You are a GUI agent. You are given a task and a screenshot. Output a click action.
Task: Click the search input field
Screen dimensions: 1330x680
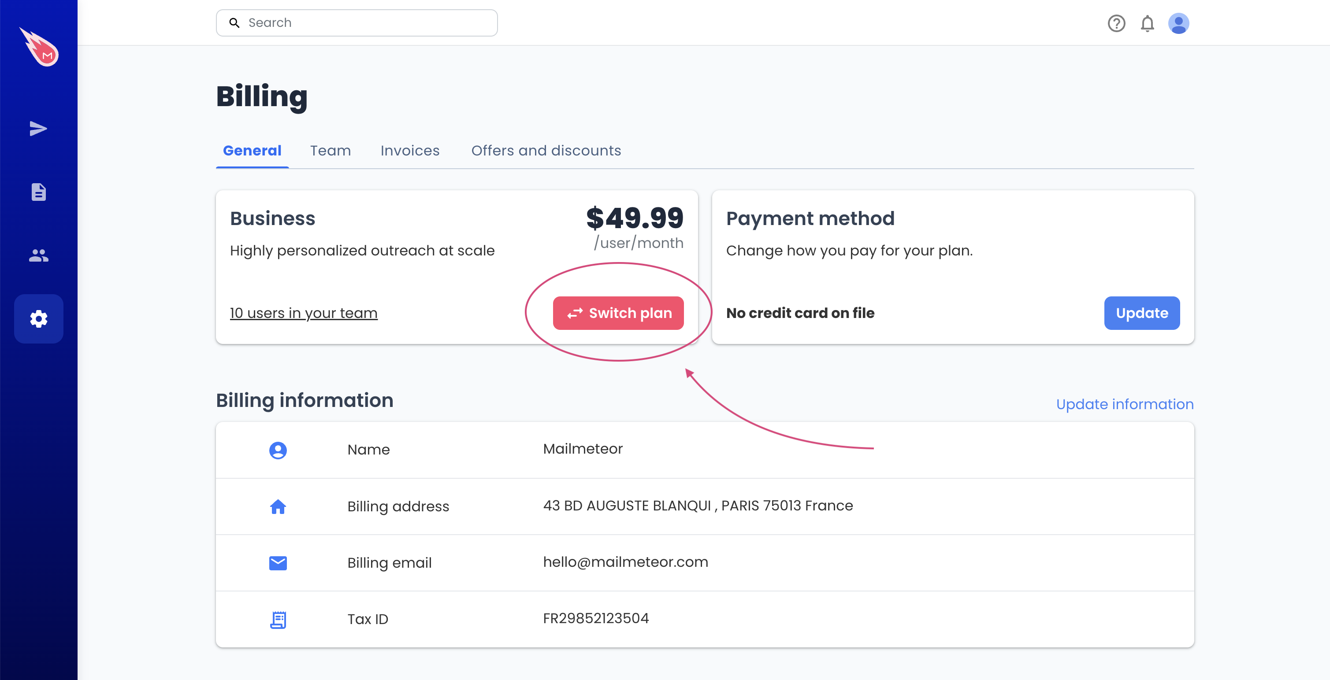[x=357, y=22]
